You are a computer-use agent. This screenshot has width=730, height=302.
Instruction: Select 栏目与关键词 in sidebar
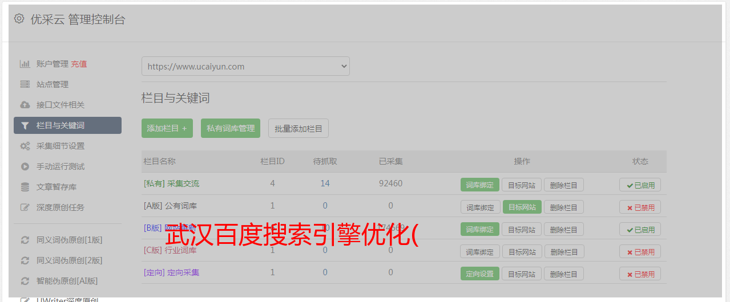(67, 125)
